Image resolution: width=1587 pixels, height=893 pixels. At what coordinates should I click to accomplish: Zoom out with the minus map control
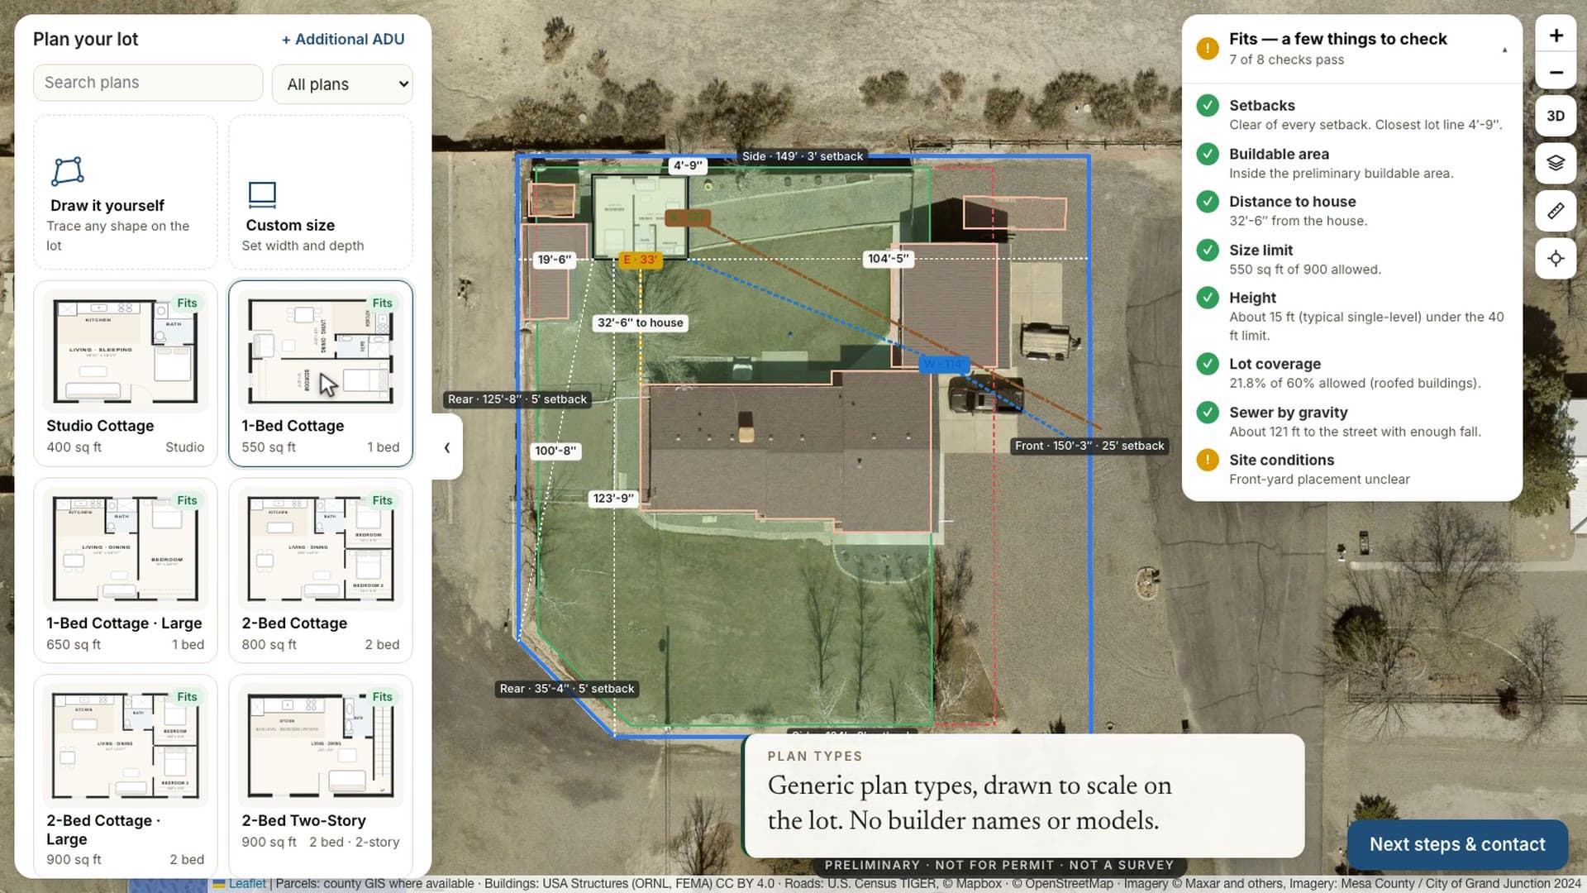tap(1556, 73)
